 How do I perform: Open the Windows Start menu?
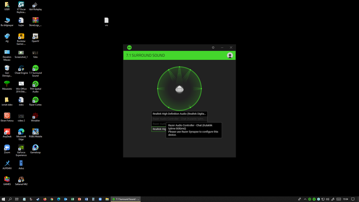point(3,199)
